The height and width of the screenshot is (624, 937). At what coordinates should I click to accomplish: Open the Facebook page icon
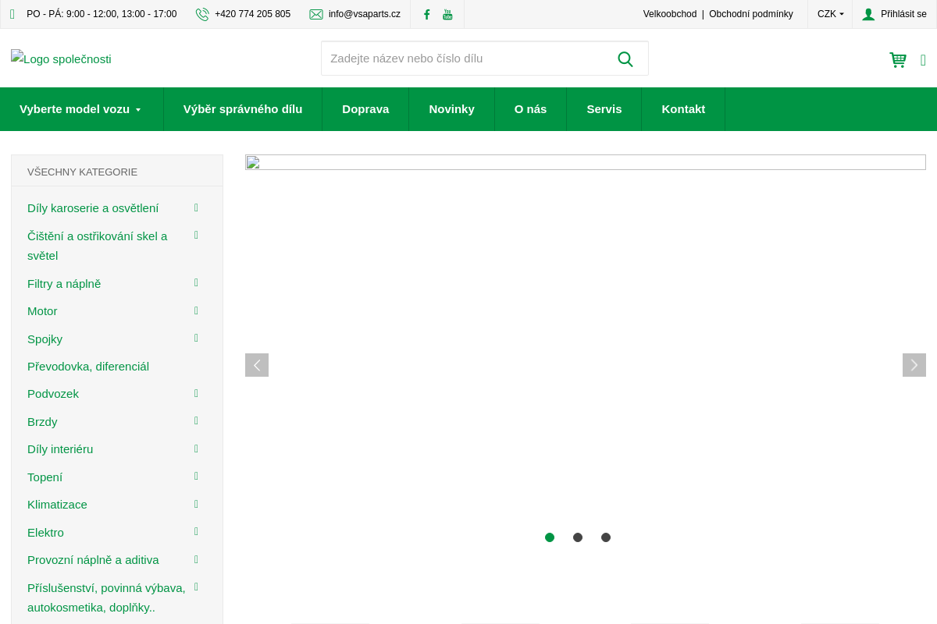426,14
